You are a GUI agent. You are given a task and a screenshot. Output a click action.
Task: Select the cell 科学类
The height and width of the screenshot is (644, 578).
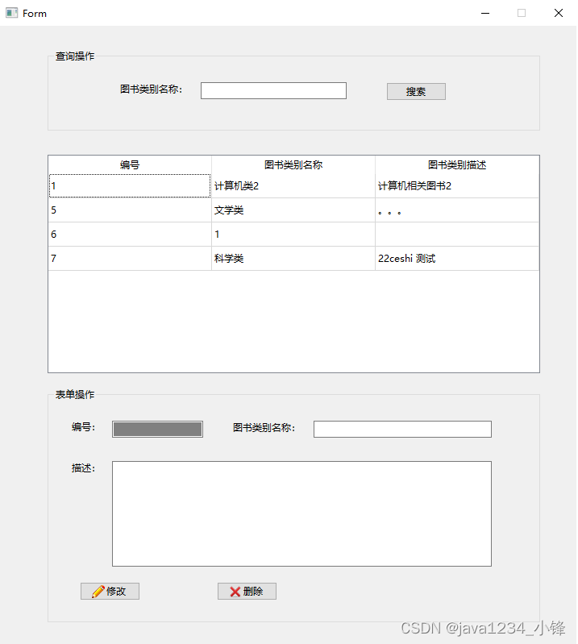294,260
